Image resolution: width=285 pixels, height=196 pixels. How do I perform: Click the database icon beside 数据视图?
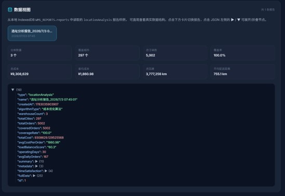pyautogui.click(x=10, y=10)
